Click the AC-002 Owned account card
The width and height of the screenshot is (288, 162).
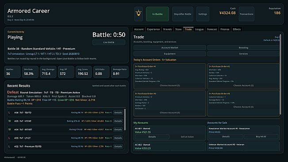tap(170, 147)
